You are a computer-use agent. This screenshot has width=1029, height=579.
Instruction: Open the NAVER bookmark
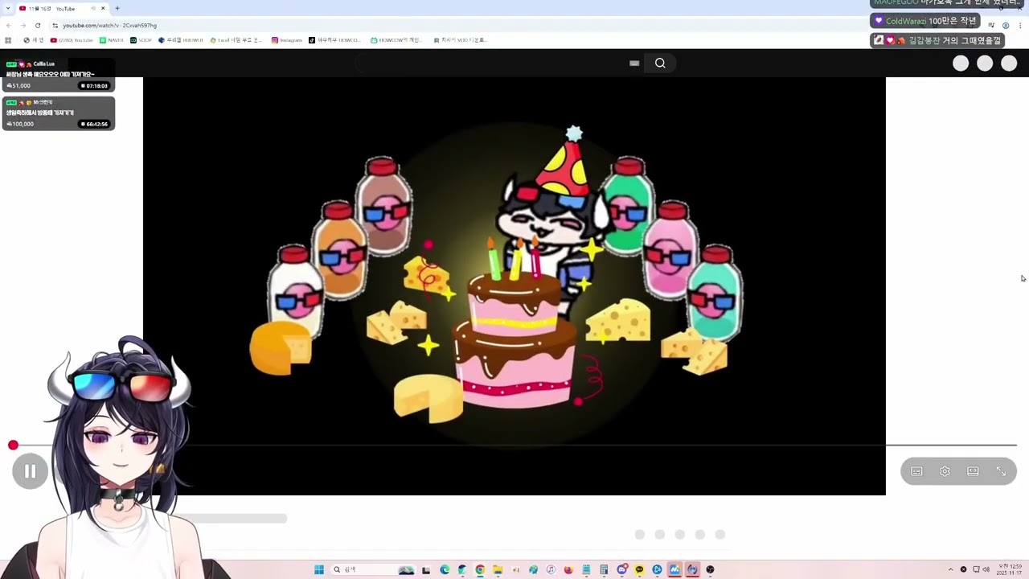coord(112,39)
